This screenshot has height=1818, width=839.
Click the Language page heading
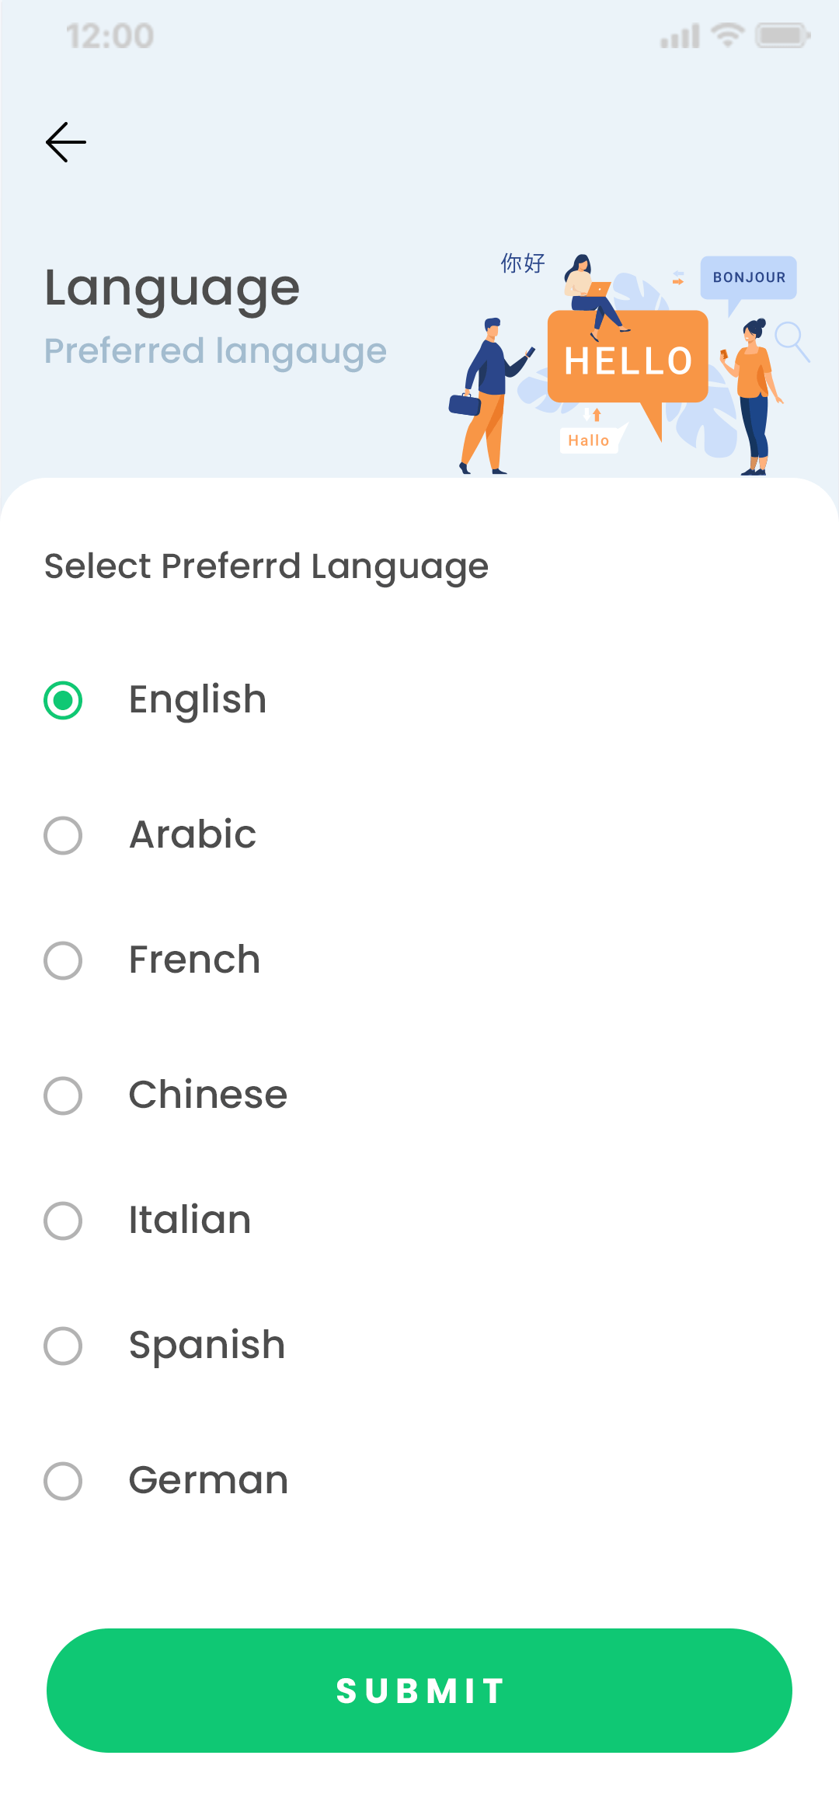[172, 287]
